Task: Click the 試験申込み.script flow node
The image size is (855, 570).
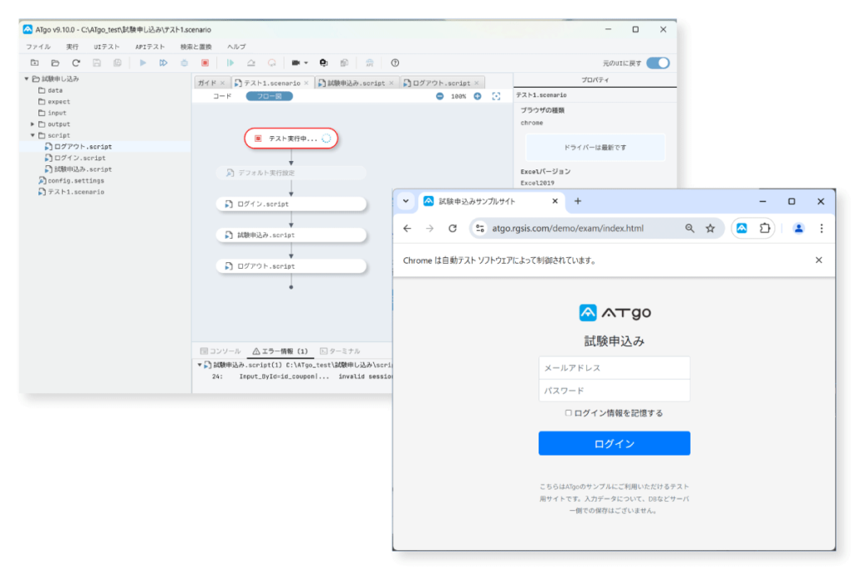Action: pos(291,235)
